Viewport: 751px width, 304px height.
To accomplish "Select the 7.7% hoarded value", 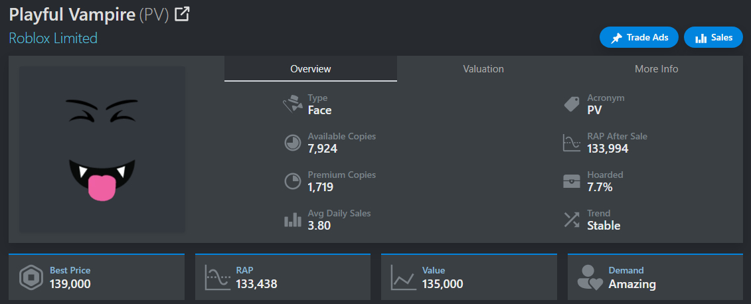I will tap(600, 187).
